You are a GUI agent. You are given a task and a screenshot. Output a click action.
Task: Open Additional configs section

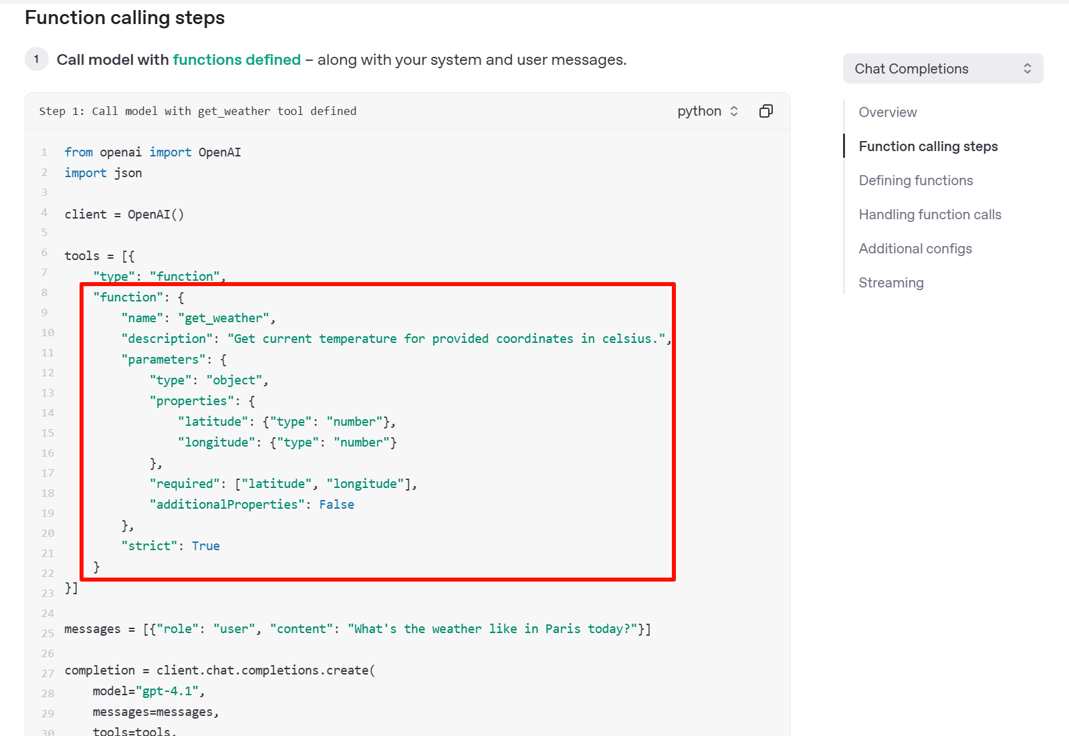pyautogui.click(x=915, y=249)
